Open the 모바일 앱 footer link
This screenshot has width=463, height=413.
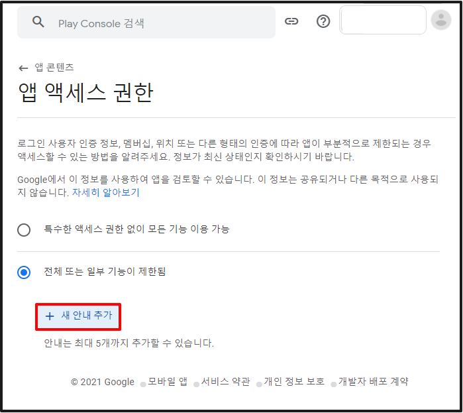(167, 382)
